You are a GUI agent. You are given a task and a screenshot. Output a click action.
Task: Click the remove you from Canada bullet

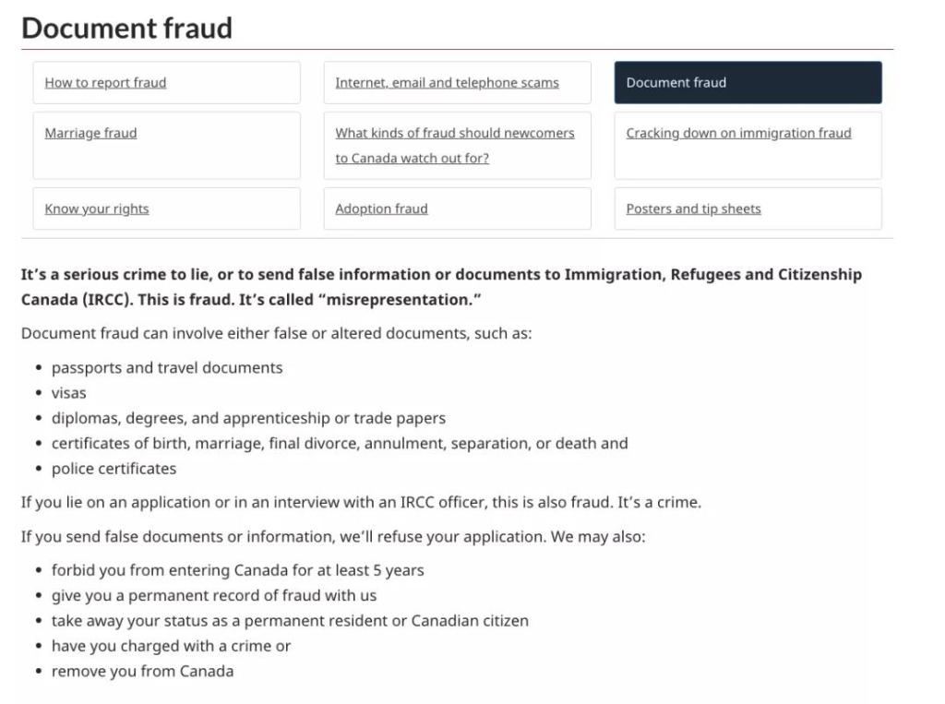(x=142, y=672)
